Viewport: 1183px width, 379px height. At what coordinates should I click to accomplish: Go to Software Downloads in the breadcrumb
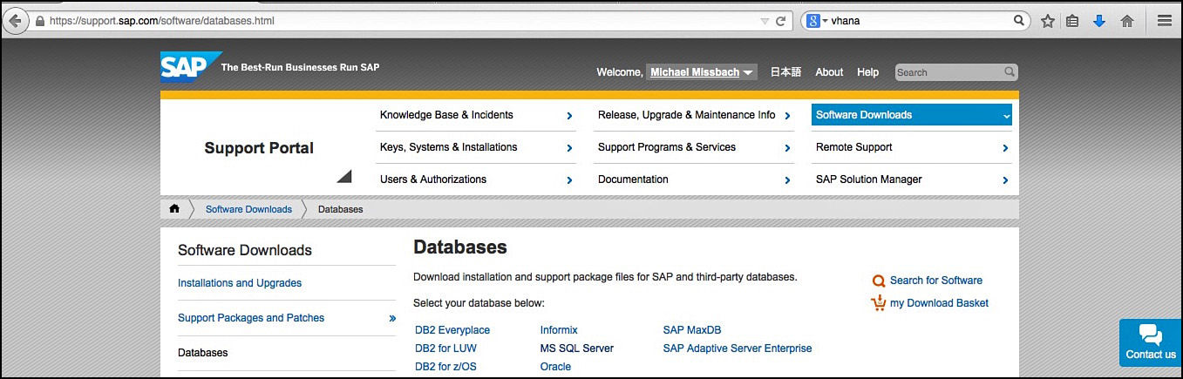248,209
